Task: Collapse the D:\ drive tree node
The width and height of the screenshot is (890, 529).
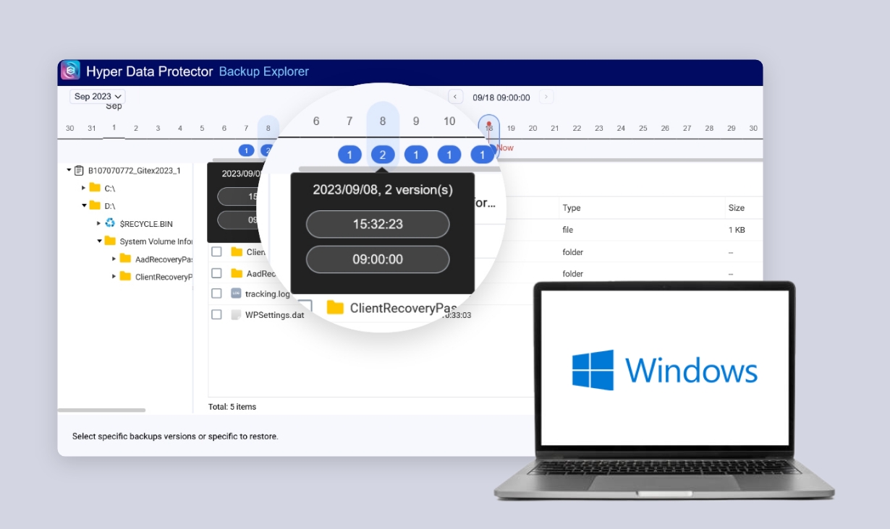Action: click(x=84, y=206)
